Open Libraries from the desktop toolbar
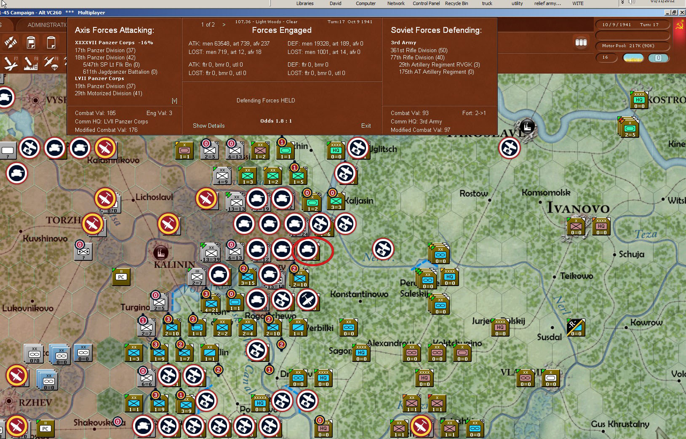This screenshot has width=686, height=439. coord(305,3)
